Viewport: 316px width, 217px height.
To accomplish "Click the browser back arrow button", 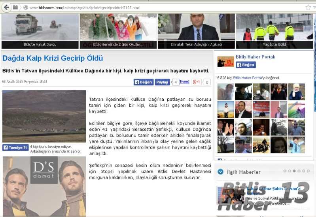I will click(x=6, y=7).
